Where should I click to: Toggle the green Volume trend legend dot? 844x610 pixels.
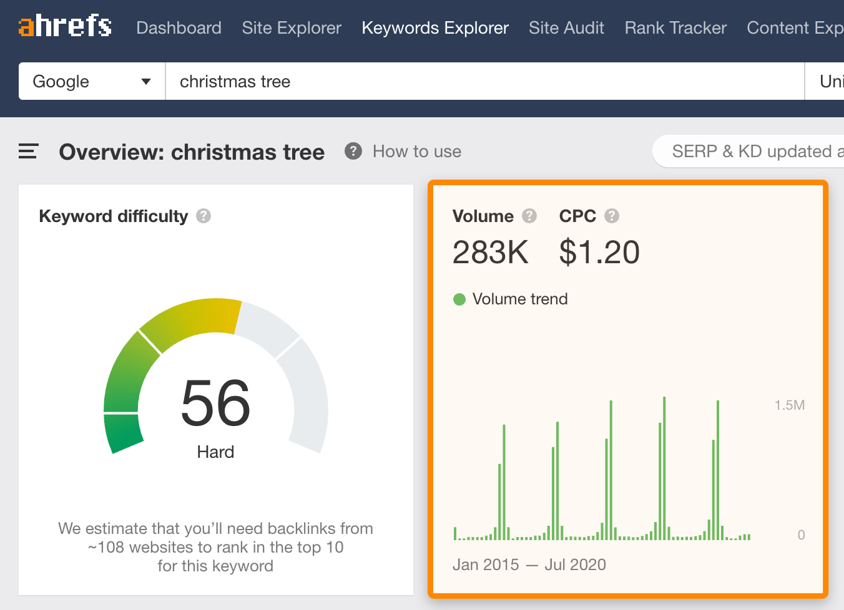[x=459, y=299]
